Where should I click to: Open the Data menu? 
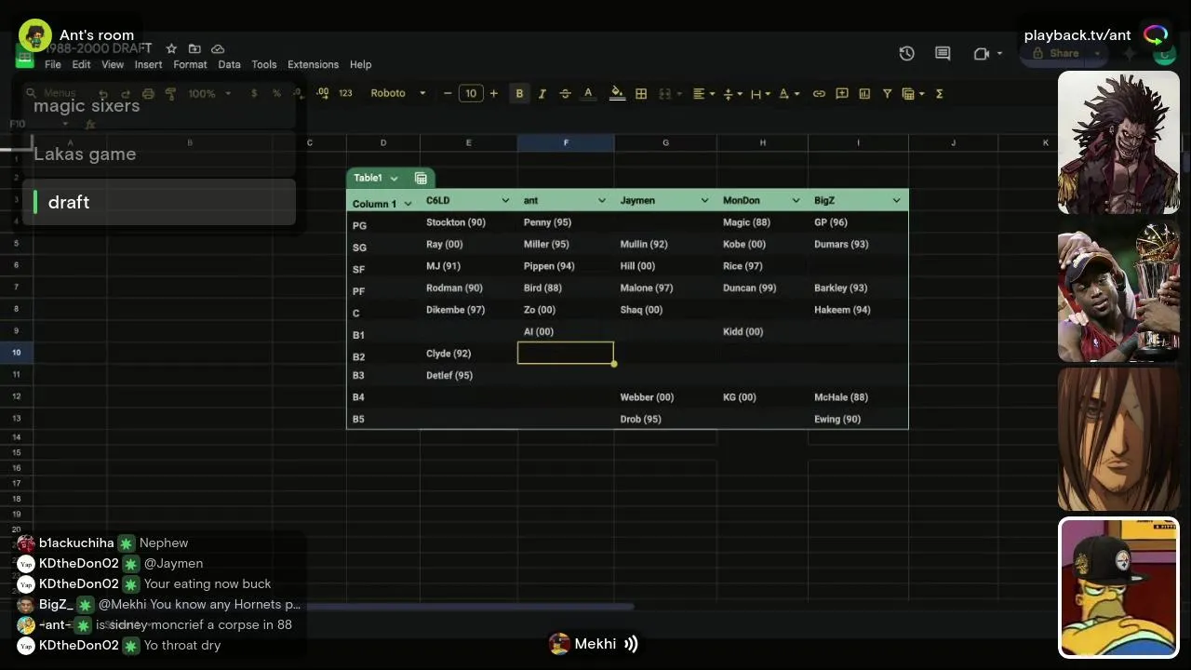pyautogui.click(x=229, y=64)
